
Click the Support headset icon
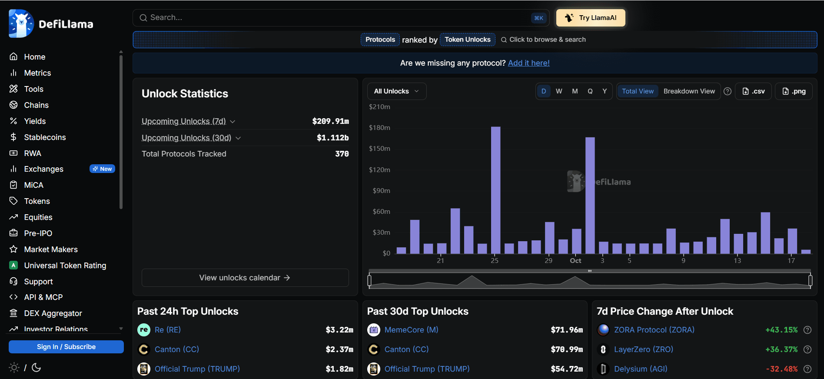click(x=13, y=281)
